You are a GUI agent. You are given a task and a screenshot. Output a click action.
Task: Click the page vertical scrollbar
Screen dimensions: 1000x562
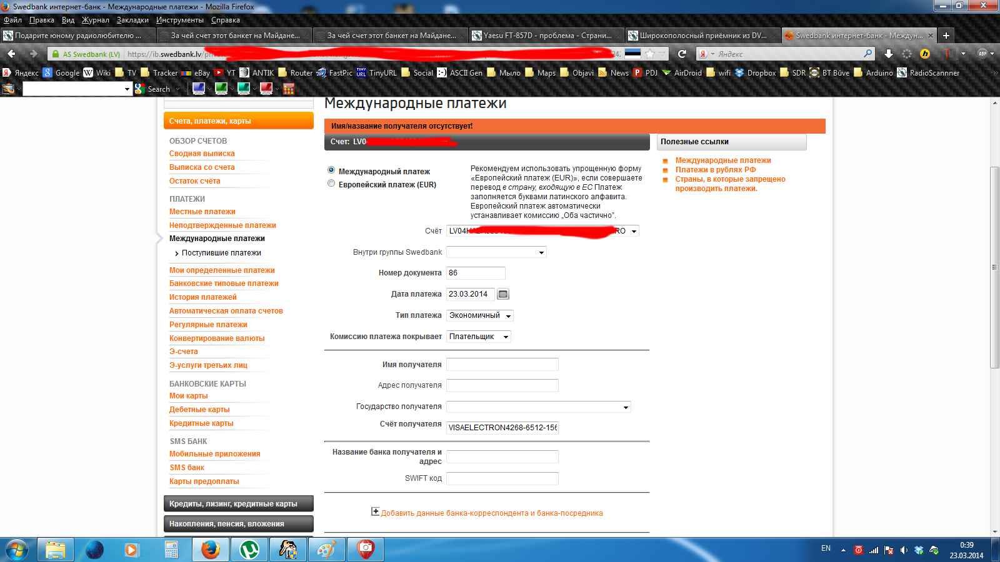click(x=994, y=267)
